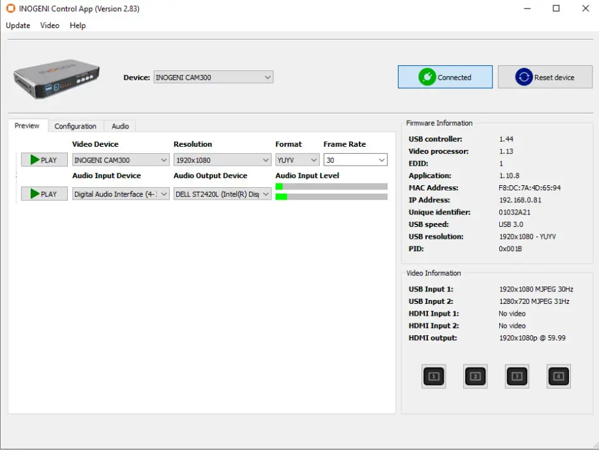Image resolution: width=599 pixels, height=450 pixels.
Task: Open the Update menu
Action: click(17, 25)
